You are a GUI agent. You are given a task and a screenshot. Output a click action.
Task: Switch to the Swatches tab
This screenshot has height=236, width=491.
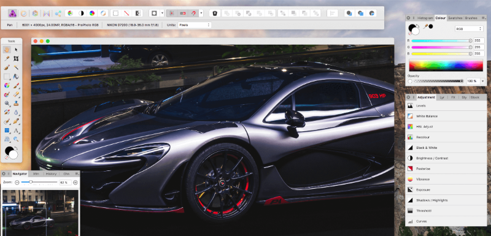(455, 18)
